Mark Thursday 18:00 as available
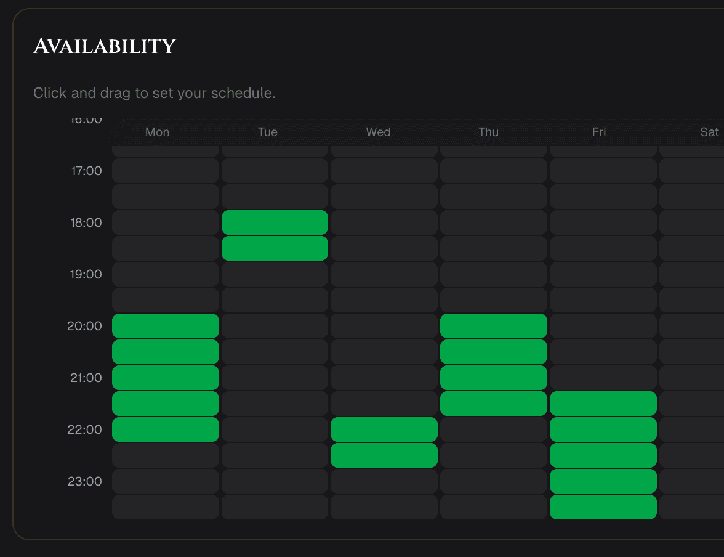The width and height of the screenshot is (724, 557). pos(493,222)
